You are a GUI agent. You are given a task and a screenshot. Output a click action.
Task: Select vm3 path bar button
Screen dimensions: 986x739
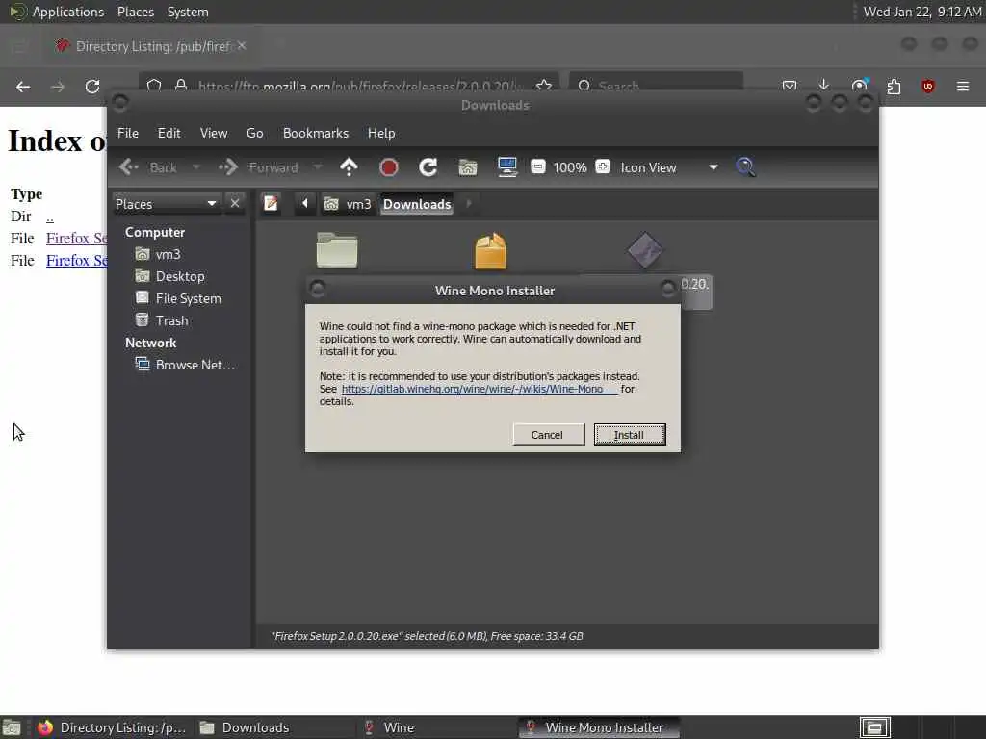pos(348,204)
